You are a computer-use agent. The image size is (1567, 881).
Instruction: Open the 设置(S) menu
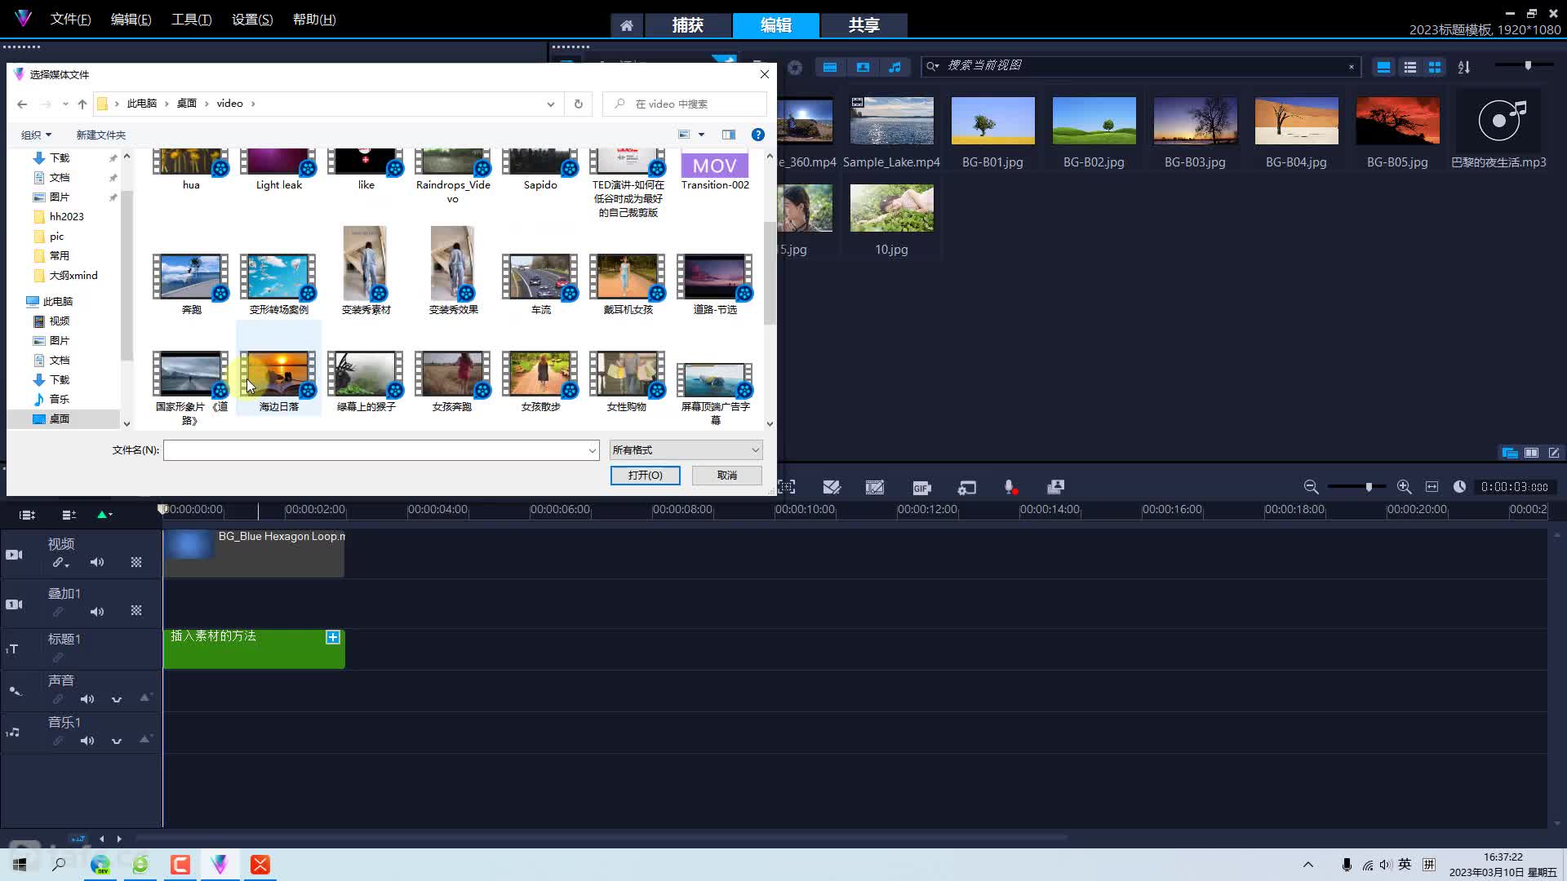[252, 19]
